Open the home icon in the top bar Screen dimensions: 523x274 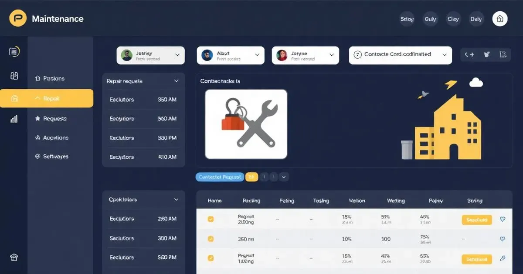pos(500,19)
